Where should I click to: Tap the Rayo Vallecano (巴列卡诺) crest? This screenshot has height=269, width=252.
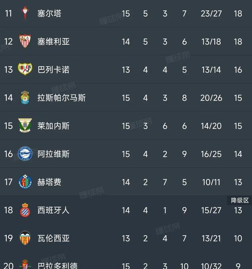25,69
